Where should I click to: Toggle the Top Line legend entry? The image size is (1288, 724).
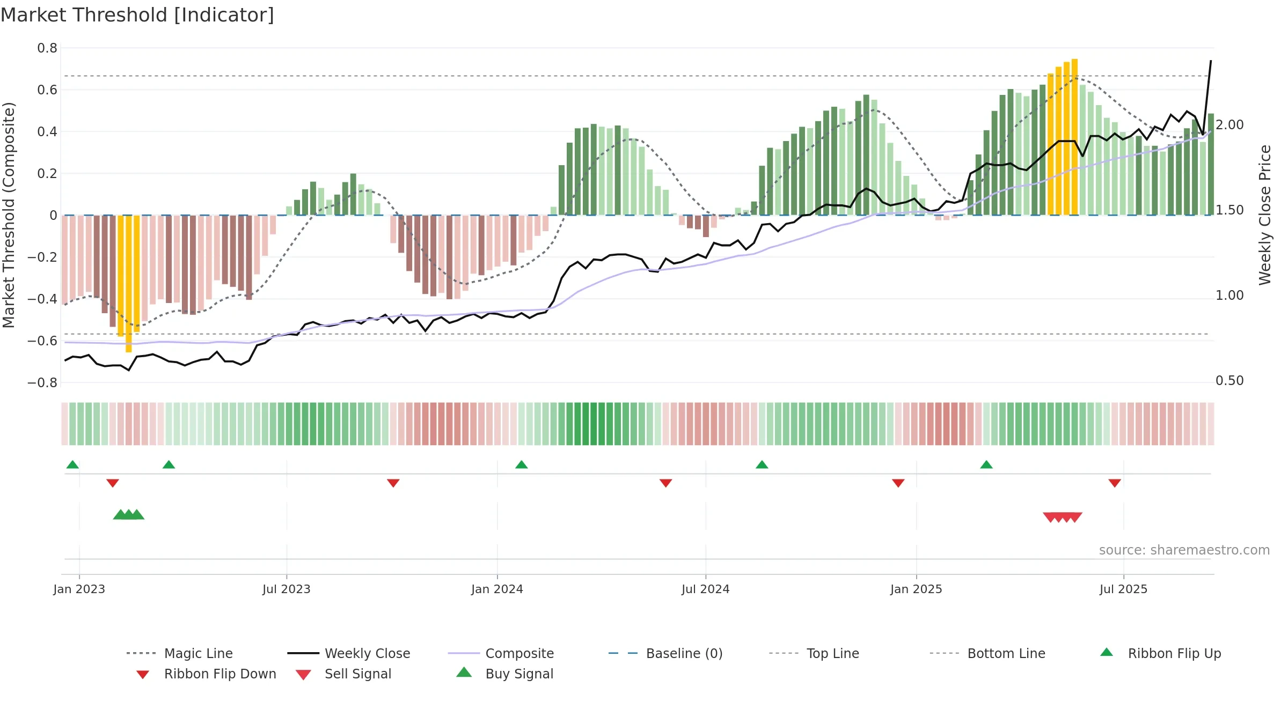(x=814, y=653)
